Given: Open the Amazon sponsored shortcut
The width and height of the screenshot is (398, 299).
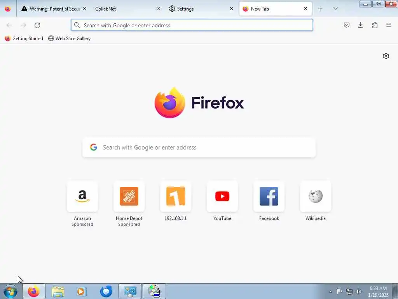Looking at the screenshot, I should [x=82, y=196].
